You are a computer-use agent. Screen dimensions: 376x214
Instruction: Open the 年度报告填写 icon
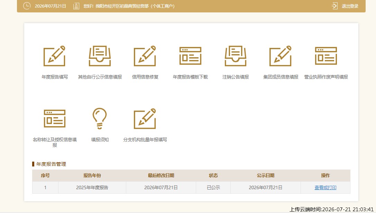[54, 56]
